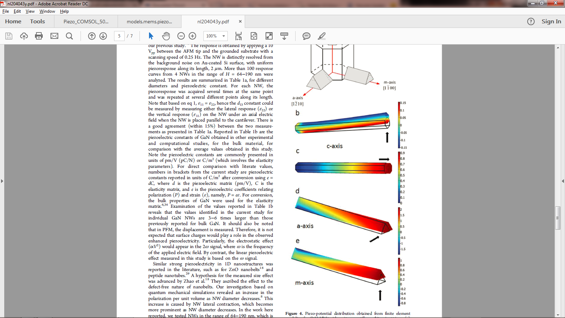Expand the right tools pane
Image resolution: width=565 pixels, height=318 pixels.
tap(563, 181)
